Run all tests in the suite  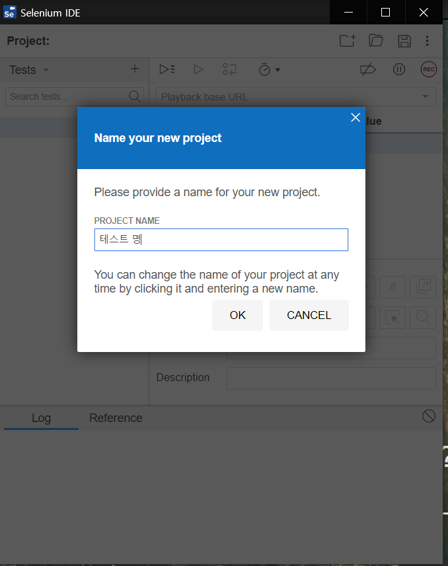click(x=167, y=69)
